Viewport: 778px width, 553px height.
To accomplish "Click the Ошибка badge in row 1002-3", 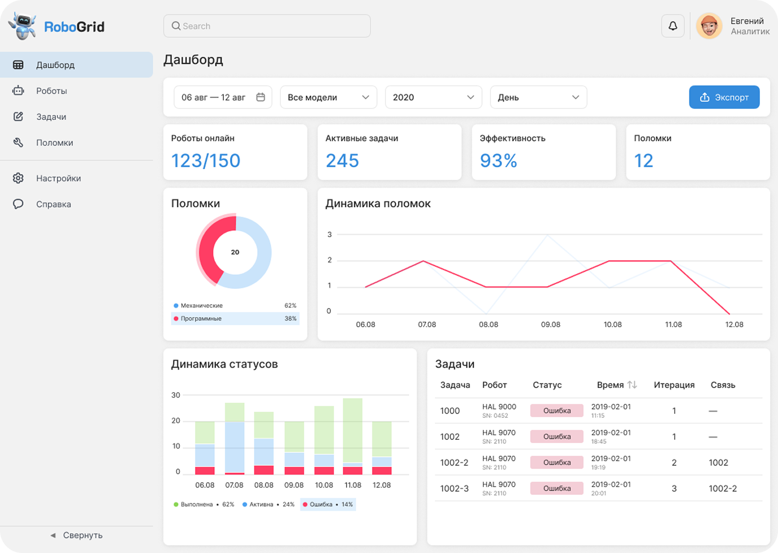I will [557, 488].
